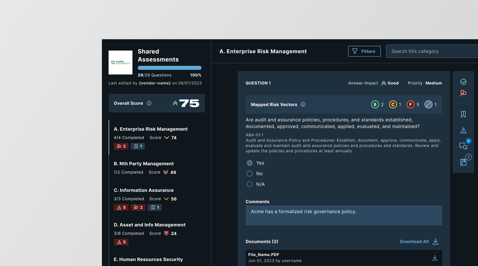478x266 pixels.
Task: Click the Overall Score info icon
Action: (149, 103)
